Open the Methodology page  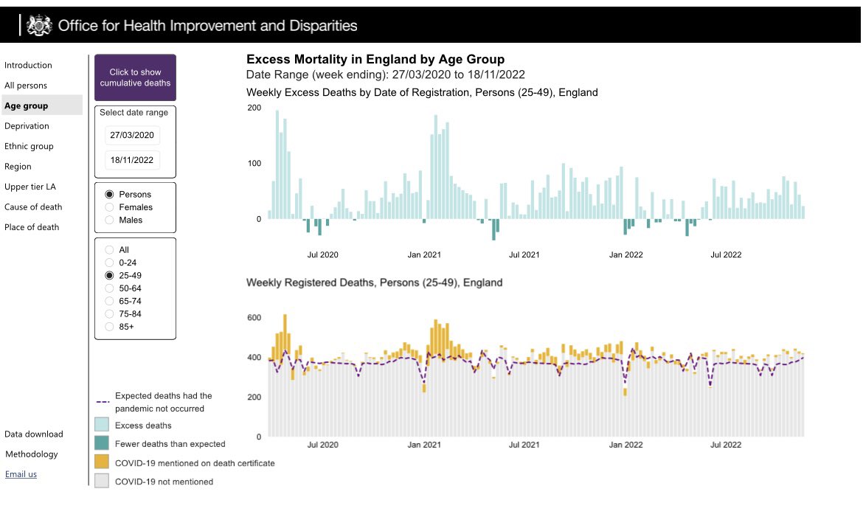(x=32, y=454)
